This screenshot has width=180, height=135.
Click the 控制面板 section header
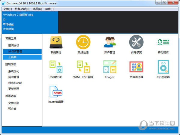pyautogui.click(x=11, y=64)
